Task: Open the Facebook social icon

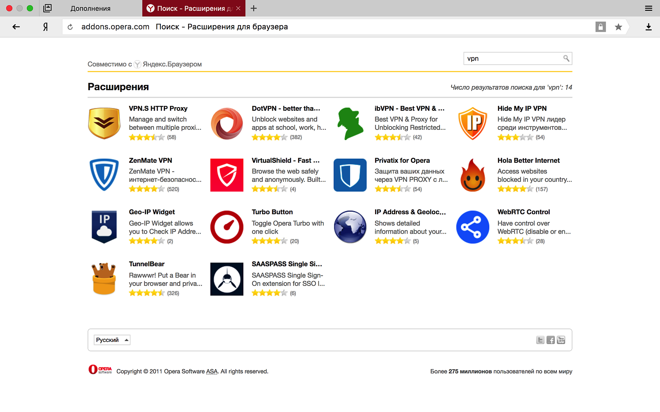Action: point(551,340)
